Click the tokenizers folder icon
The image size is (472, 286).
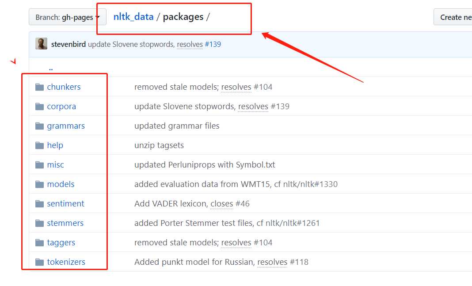point(39,262)
